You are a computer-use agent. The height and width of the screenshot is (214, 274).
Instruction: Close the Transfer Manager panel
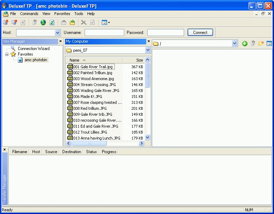tap(5, 150)
